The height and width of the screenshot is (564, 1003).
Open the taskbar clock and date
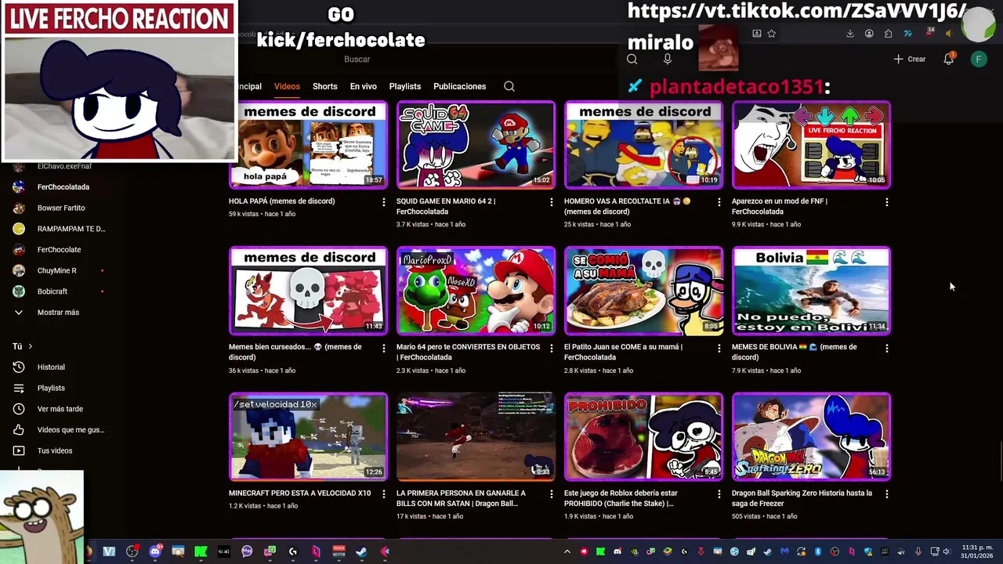[977, 551]
